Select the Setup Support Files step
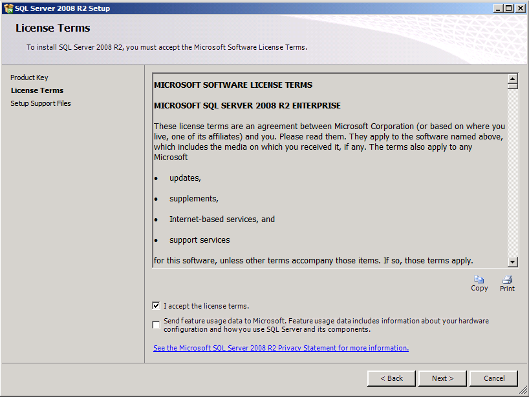529x397 pixels. [x=41, y=103]
